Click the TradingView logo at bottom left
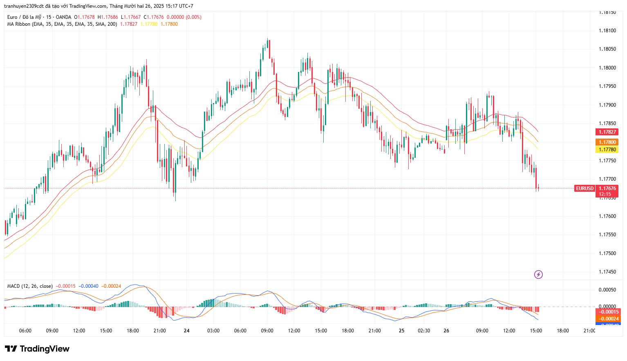627x361 pixels. click(x=37, y=349)
